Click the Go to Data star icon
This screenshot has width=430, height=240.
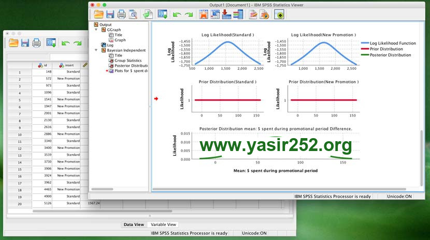(204, 14)
